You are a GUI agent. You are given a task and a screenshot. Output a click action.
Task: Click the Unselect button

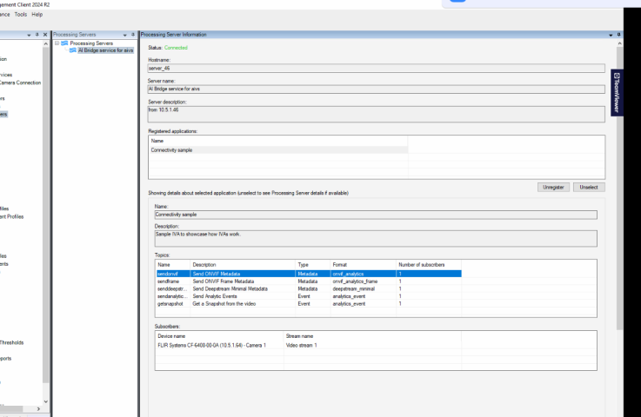pos(590,187)
